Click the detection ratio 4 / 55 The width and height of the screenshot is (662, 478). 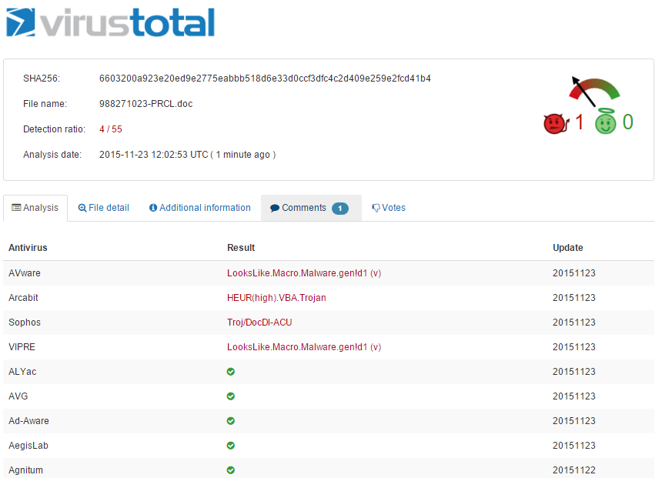click(111, 129)
